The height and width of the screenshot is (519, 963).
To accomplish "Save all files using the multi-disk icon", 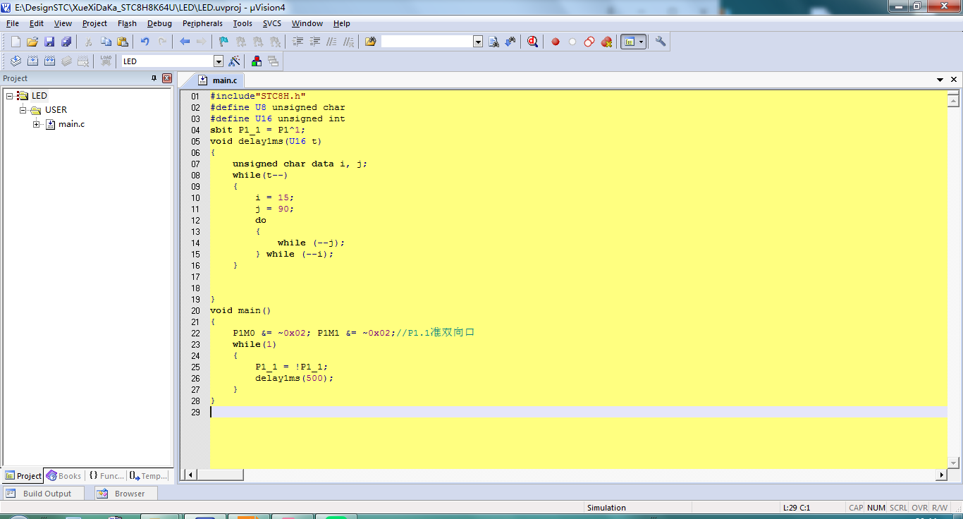I will click(x=66, y=42).
